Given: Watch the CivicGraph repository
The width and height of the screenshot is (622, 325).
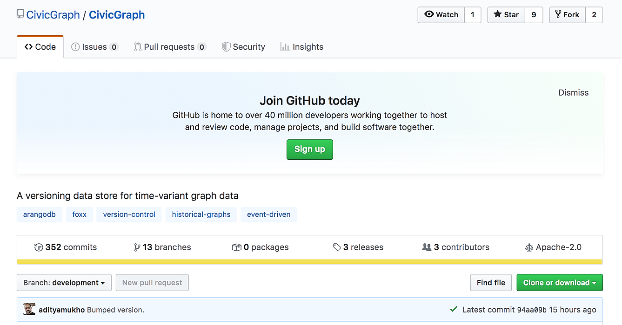Looking at the screenshot, I should tap(441, 15).
